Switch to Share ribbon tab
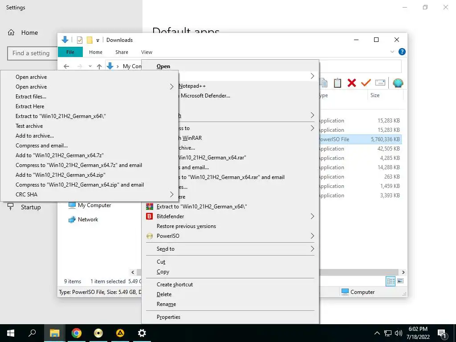The width and height of the screenshot is (456, 342). [122, 52]
